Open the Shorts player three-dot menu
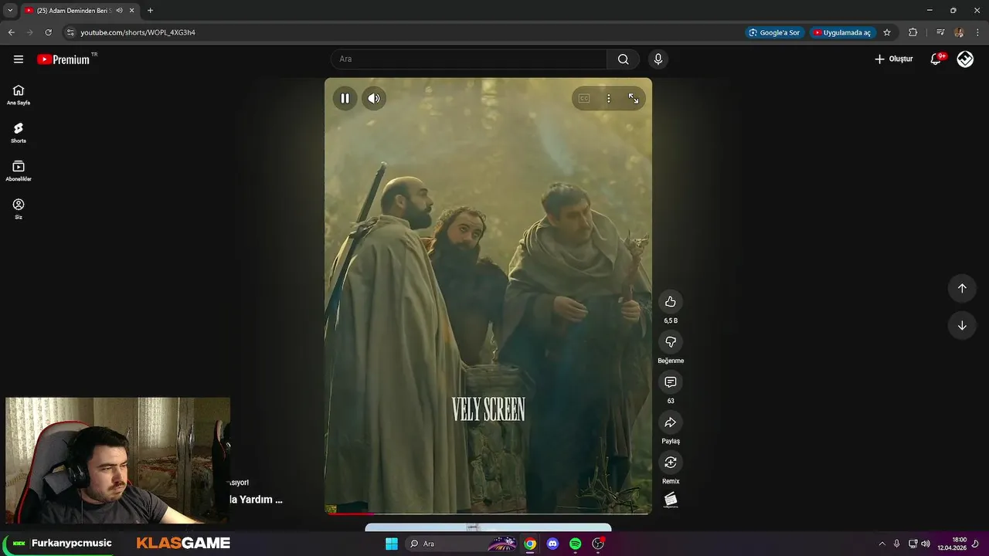Screen dimensions: 989x556 click(x=609, y=98)
